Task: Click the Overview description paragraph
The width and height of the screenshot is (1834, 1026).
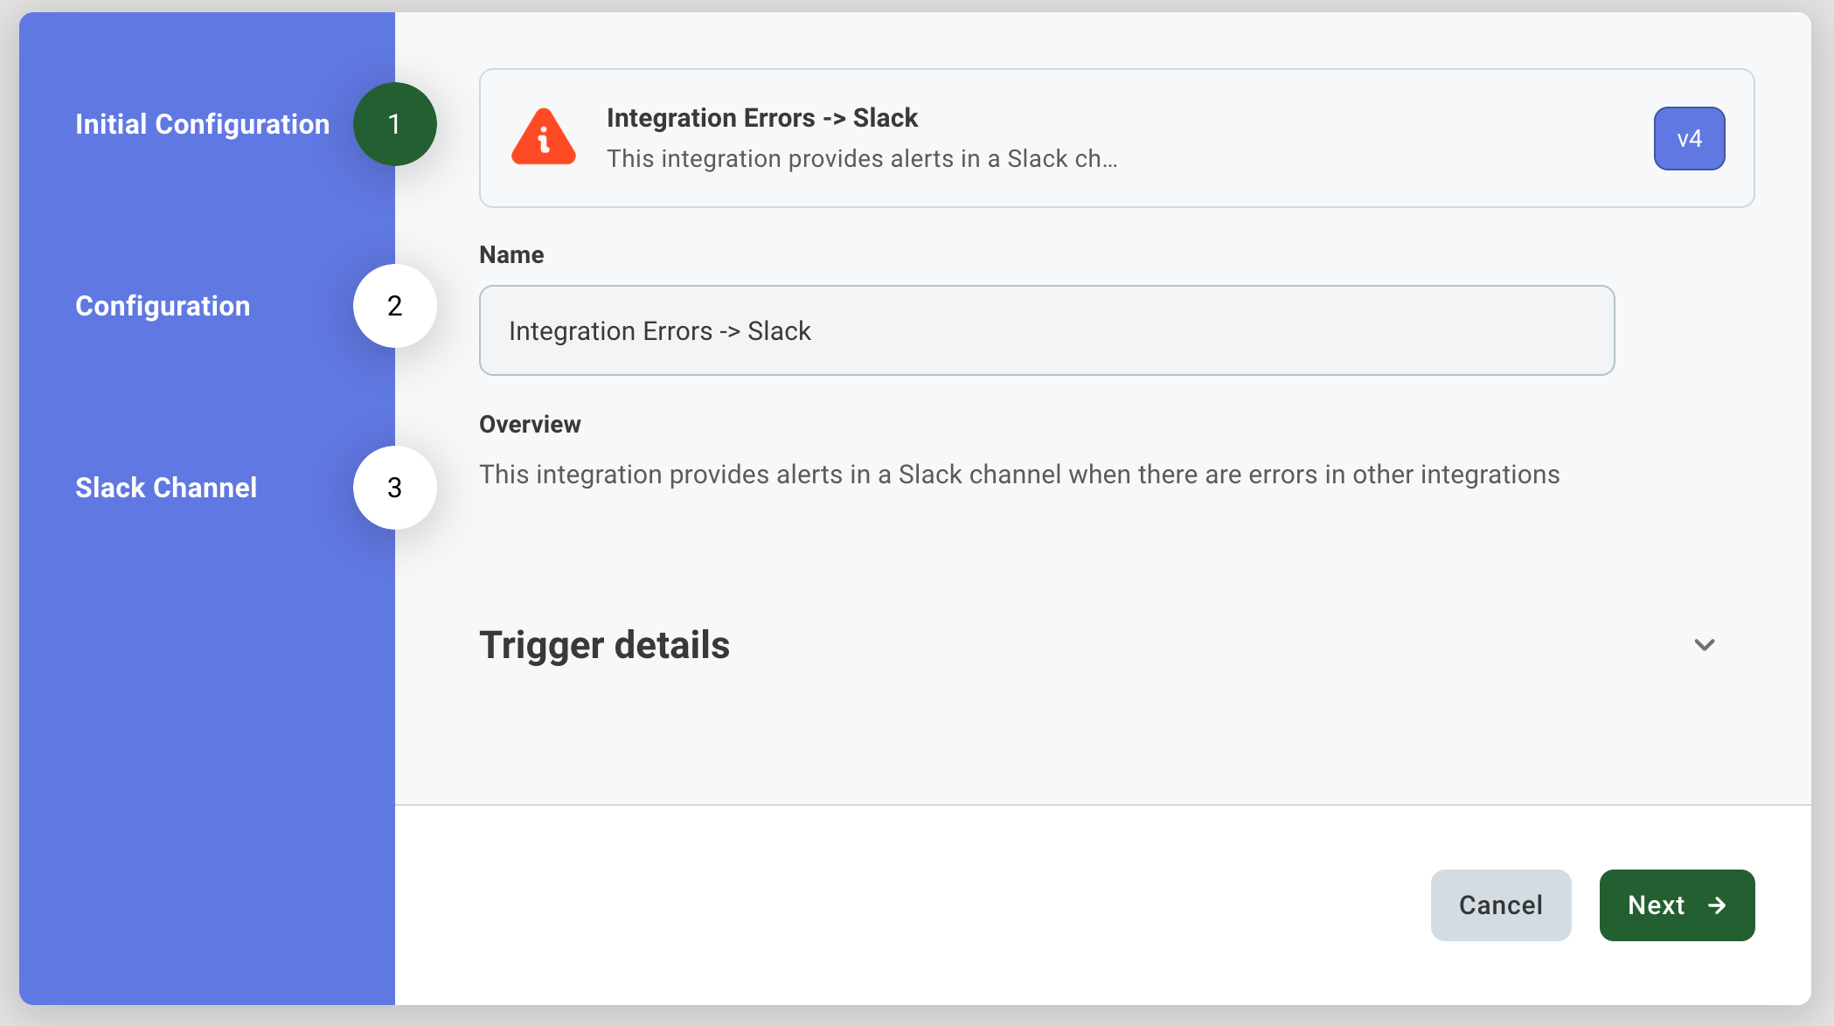Action: point(1019,475)
